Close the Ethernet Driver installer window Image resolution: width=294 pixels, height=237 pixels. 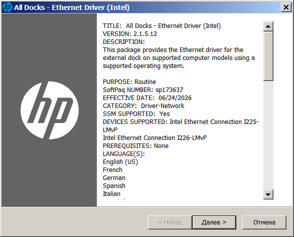[286, 7]
